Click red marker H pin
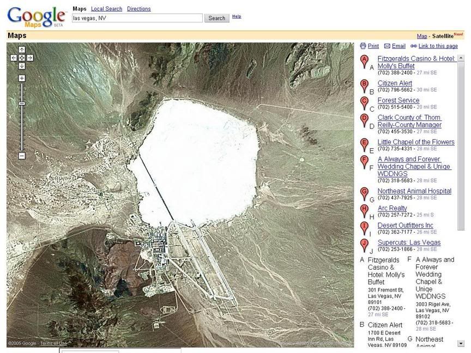The image size is (471, 353). pyautogui.click(x=364, y=211)
